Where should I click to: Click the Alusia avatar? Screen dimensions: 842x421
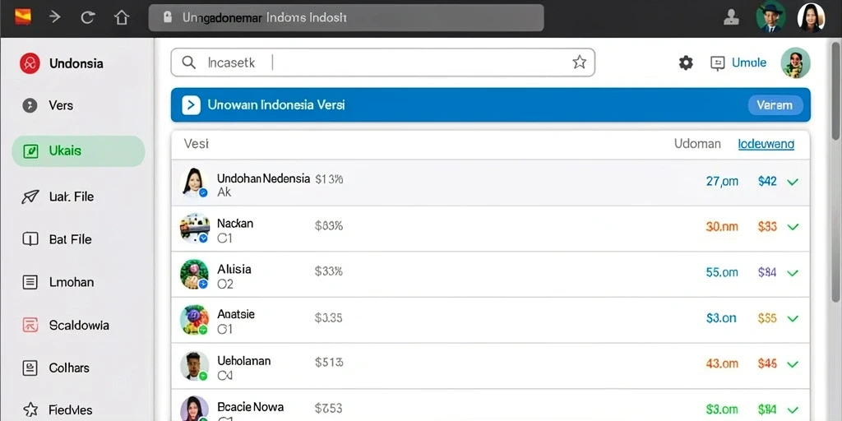pos(194,274)
